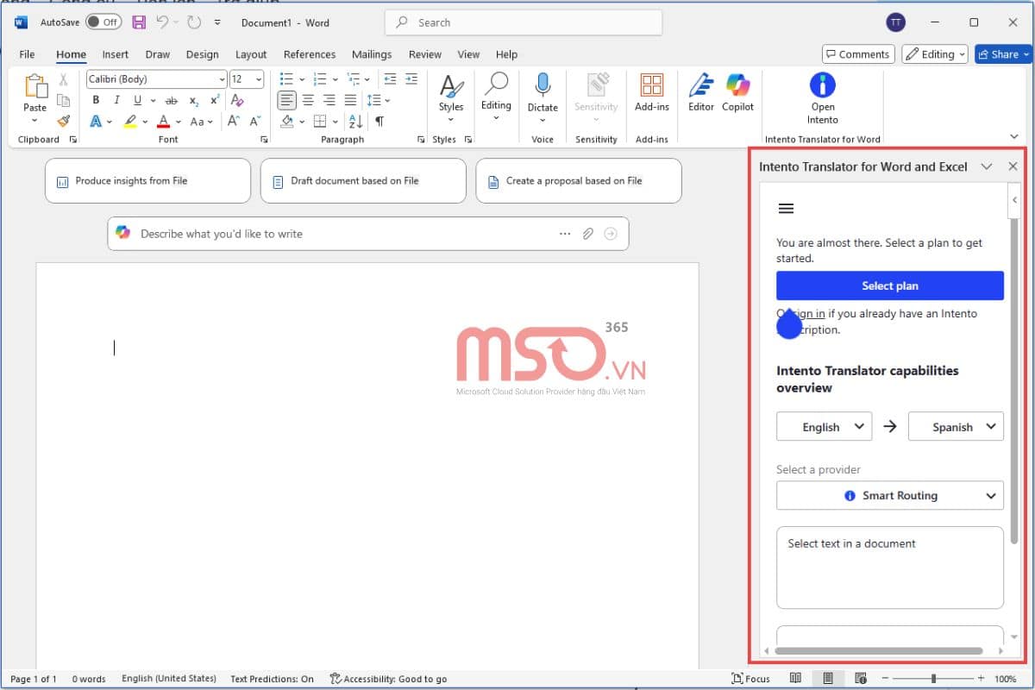Open the Editing mode dropdown
Image resolution: width=1035 pixels, height=690 pixels.
(x=935, y=54)
